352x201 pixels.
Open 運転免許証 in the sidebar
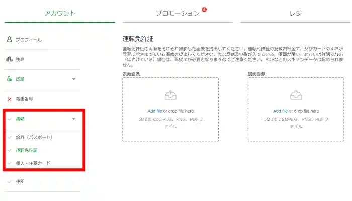27,150
